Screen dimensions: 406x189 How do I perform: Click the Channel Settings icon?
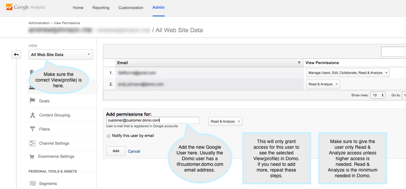33,143
